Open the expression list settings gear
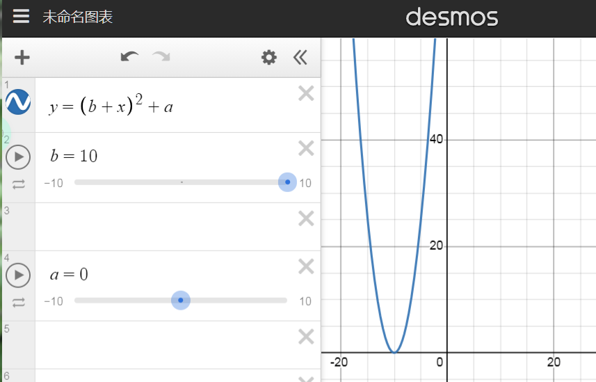 tap(268, 58)
